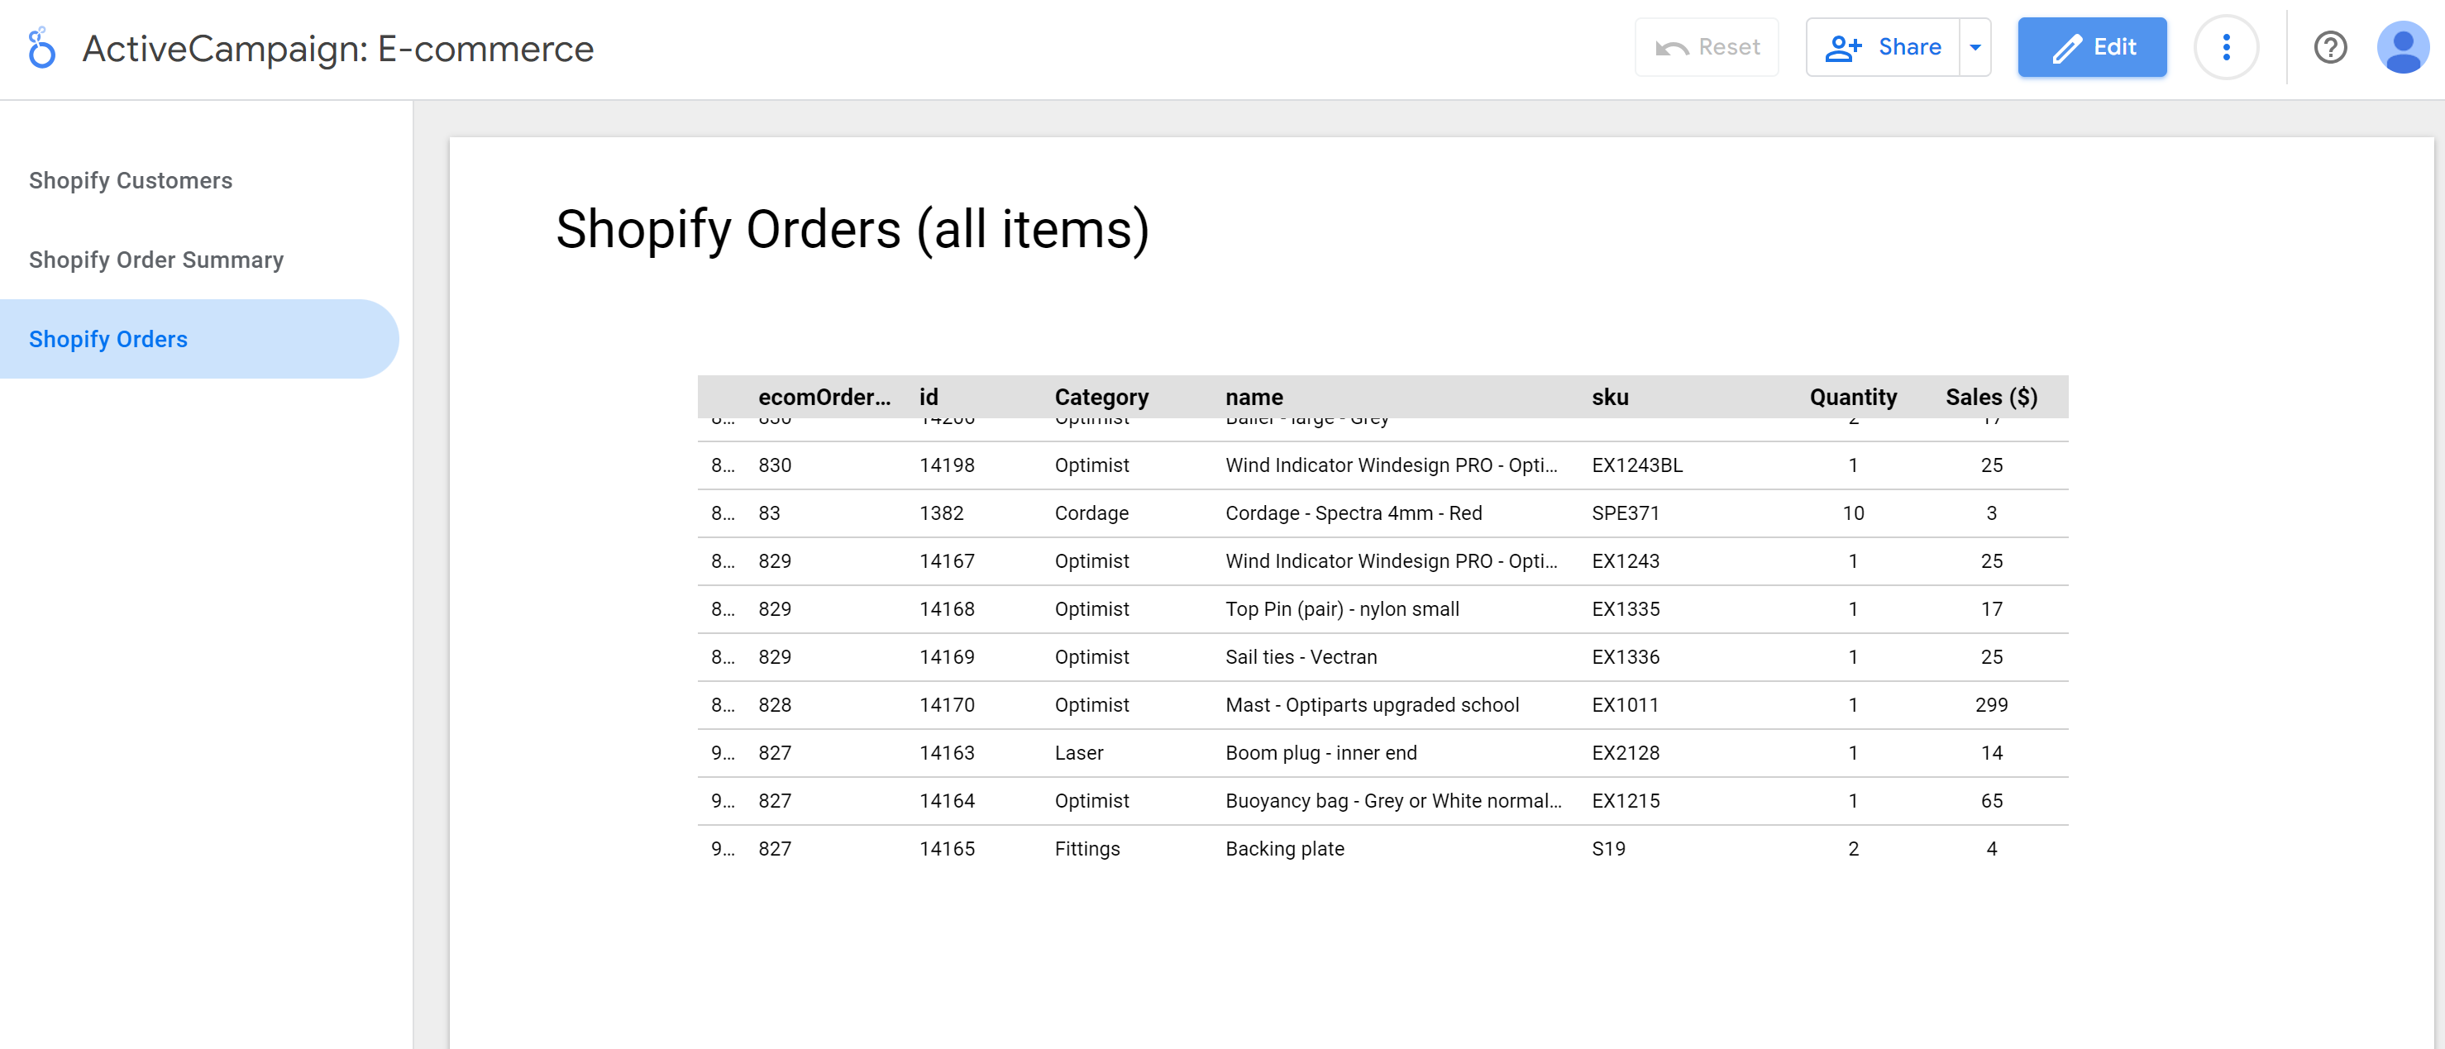Click the Edit button
Viewport: 2445px width, 1049px height.
(2092, 47)
